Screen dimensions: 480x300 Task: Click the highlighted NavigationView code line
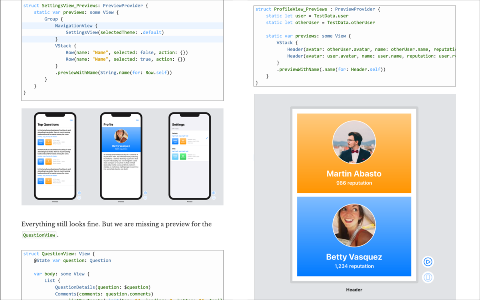pyautogui.click(x=76, y=26)
